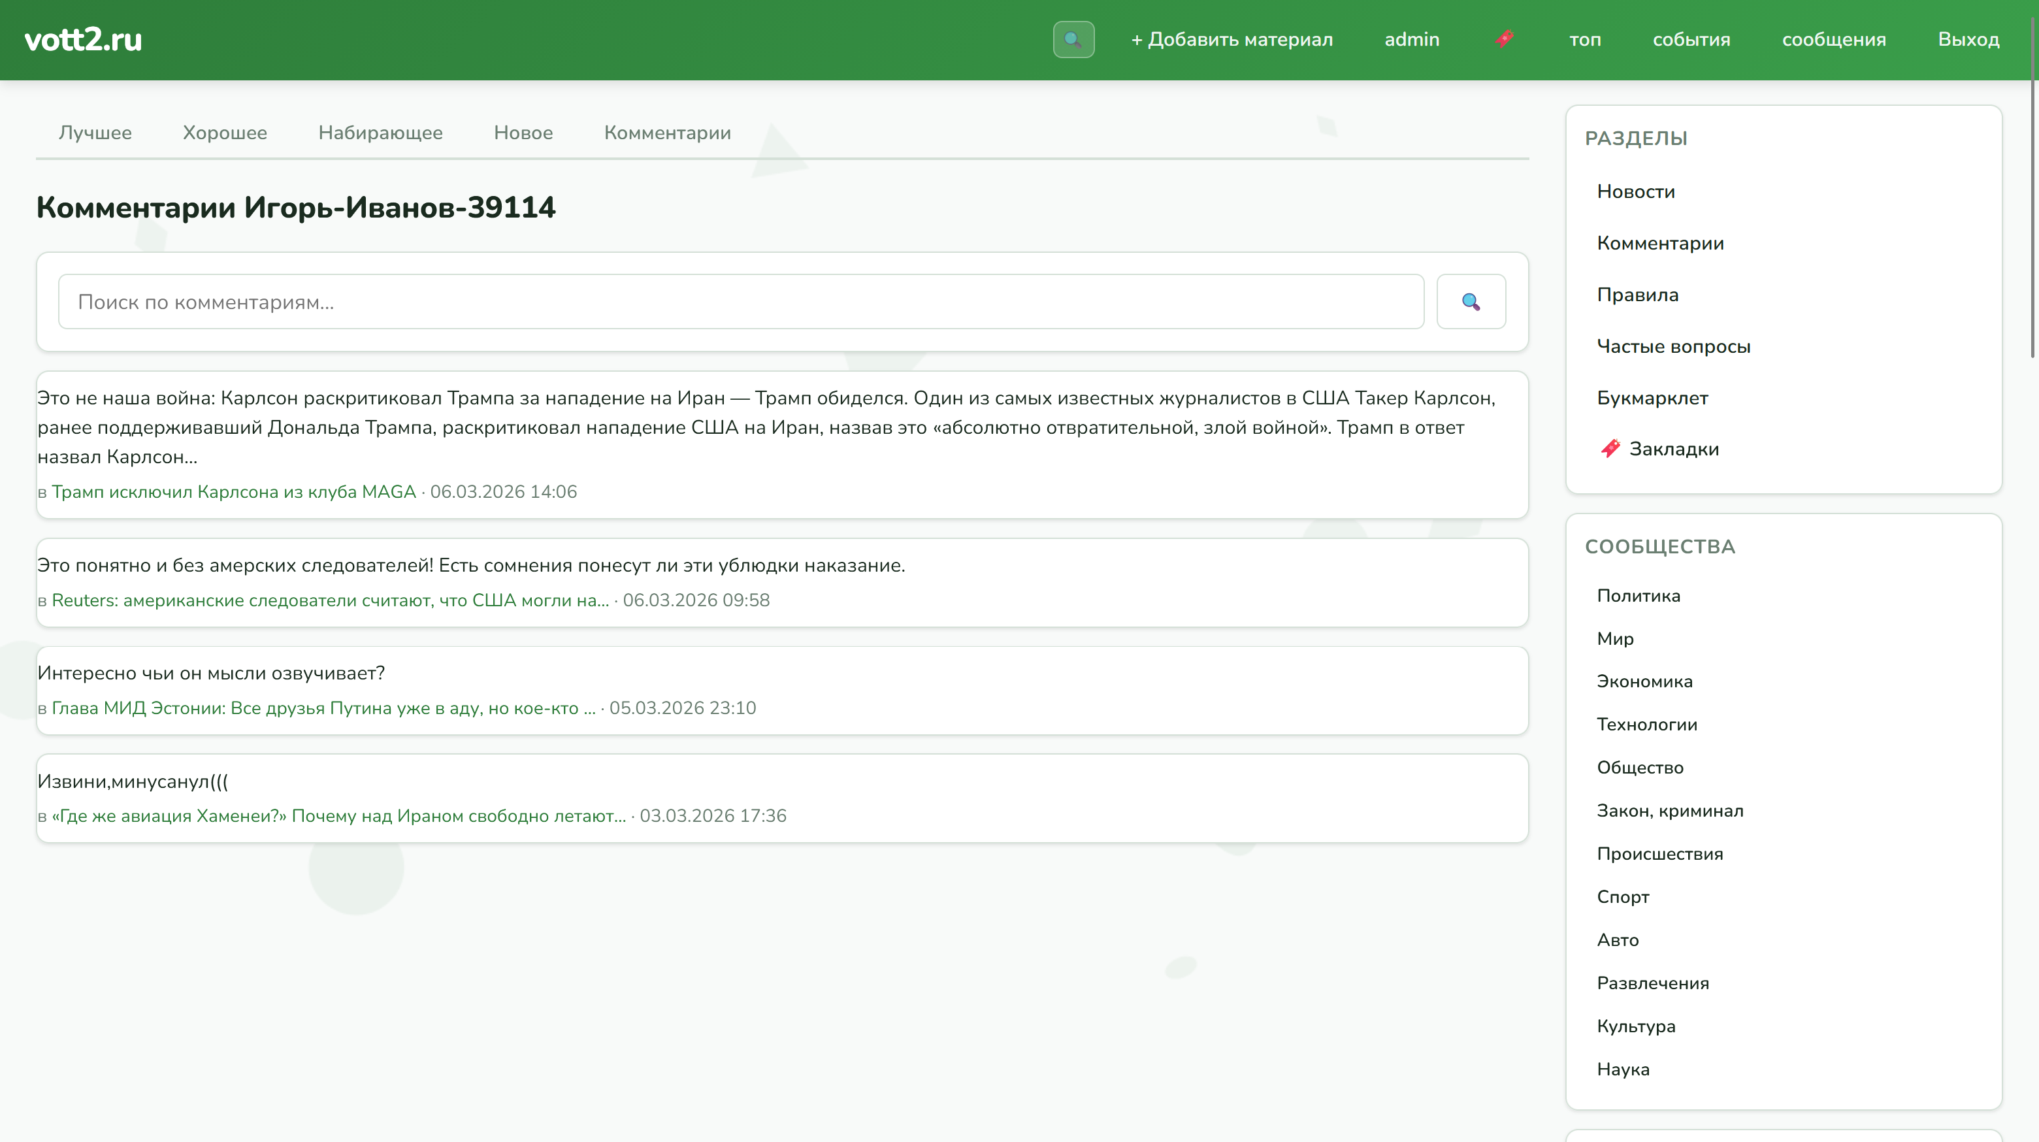Log out using Выход
The image size is (2039, 1142).
(x=1968, y=40)
